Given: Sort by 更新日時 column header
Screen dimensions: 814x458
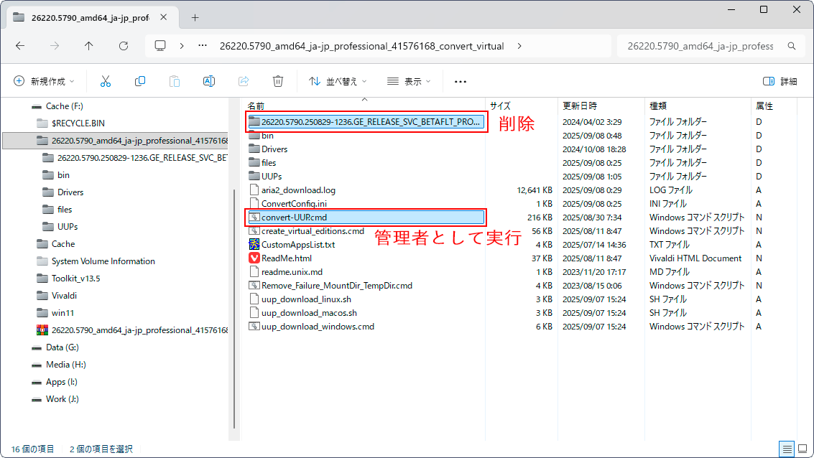Looking at the screenshot, I should pyautogui.click(x=580, y=106).
